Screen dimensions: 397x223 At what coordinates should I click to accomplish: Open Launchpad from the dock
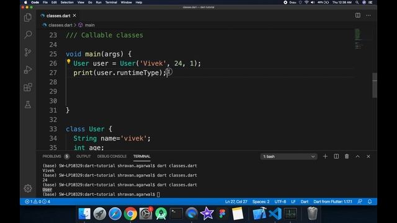pyautogui.click(x=100, y=214)
